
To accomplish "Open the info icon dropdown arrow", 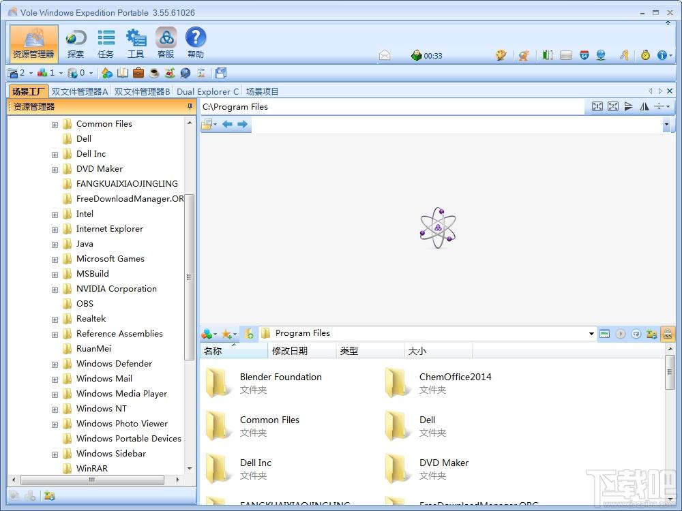I will (670, 56).
